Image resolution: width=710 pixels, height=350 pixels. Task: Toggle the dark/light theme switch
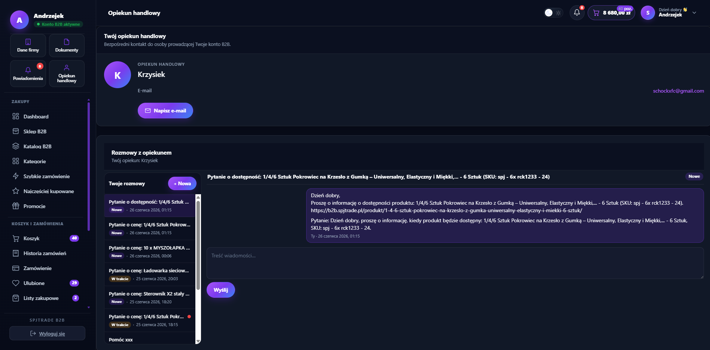(553, 13)
